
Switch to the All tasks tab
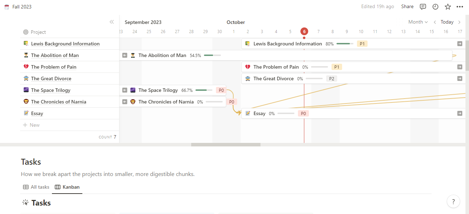click(36, 187)
